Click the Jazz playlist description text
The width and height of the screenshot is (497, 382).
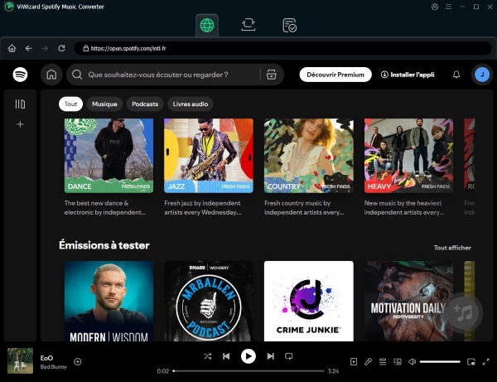pos(203,208)
